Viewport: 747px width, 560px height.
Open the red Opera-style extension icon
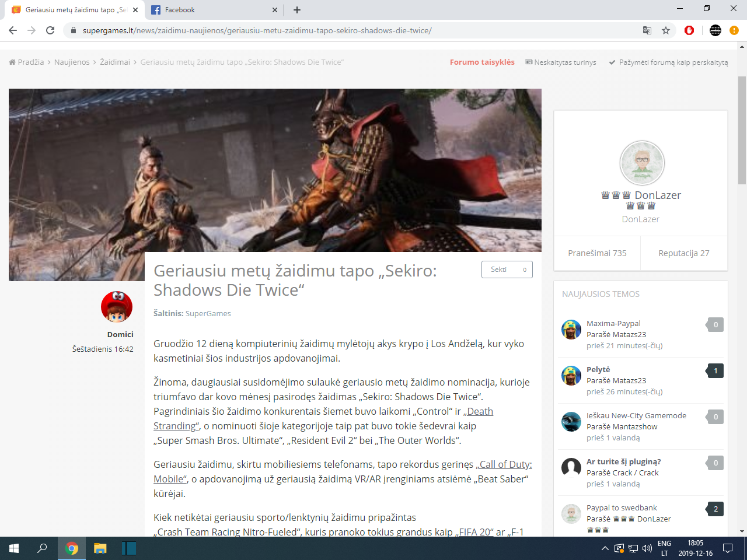coord(689,30)
